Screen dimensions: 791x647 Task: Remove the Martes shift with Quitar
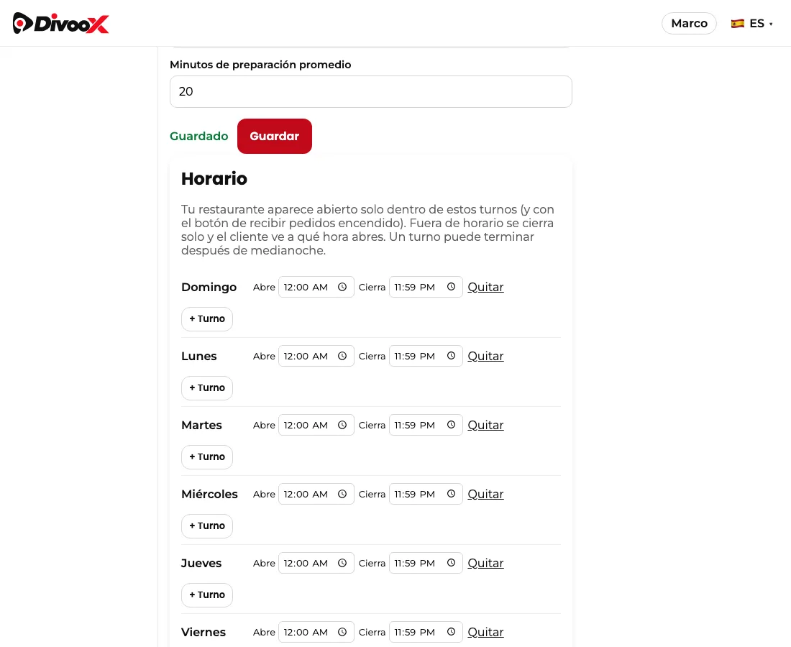[485, 425]
